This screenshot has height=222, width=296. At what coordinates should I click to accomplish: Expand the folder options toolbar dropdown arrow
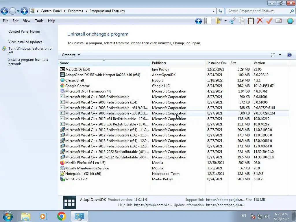225,21
